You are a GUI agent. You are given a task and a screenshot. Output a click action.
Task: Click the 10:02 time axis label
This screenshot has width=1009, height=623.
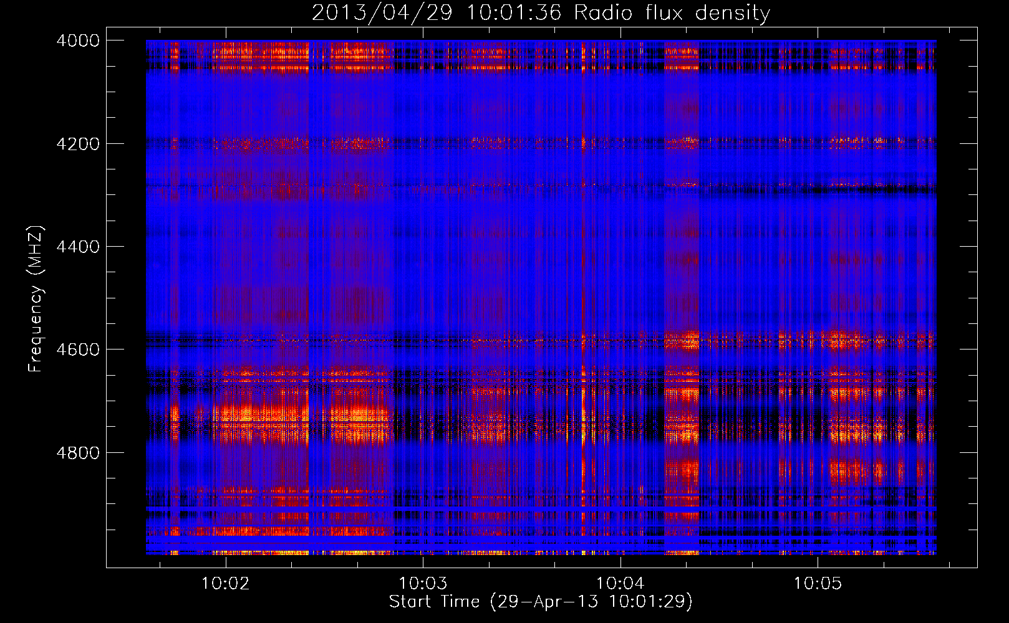coord(225,583)
